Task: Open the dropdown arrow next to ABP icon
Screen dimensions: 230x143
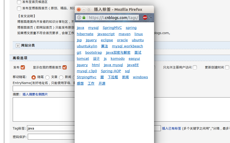Action: pyautogui.click(x=151, y=18)
